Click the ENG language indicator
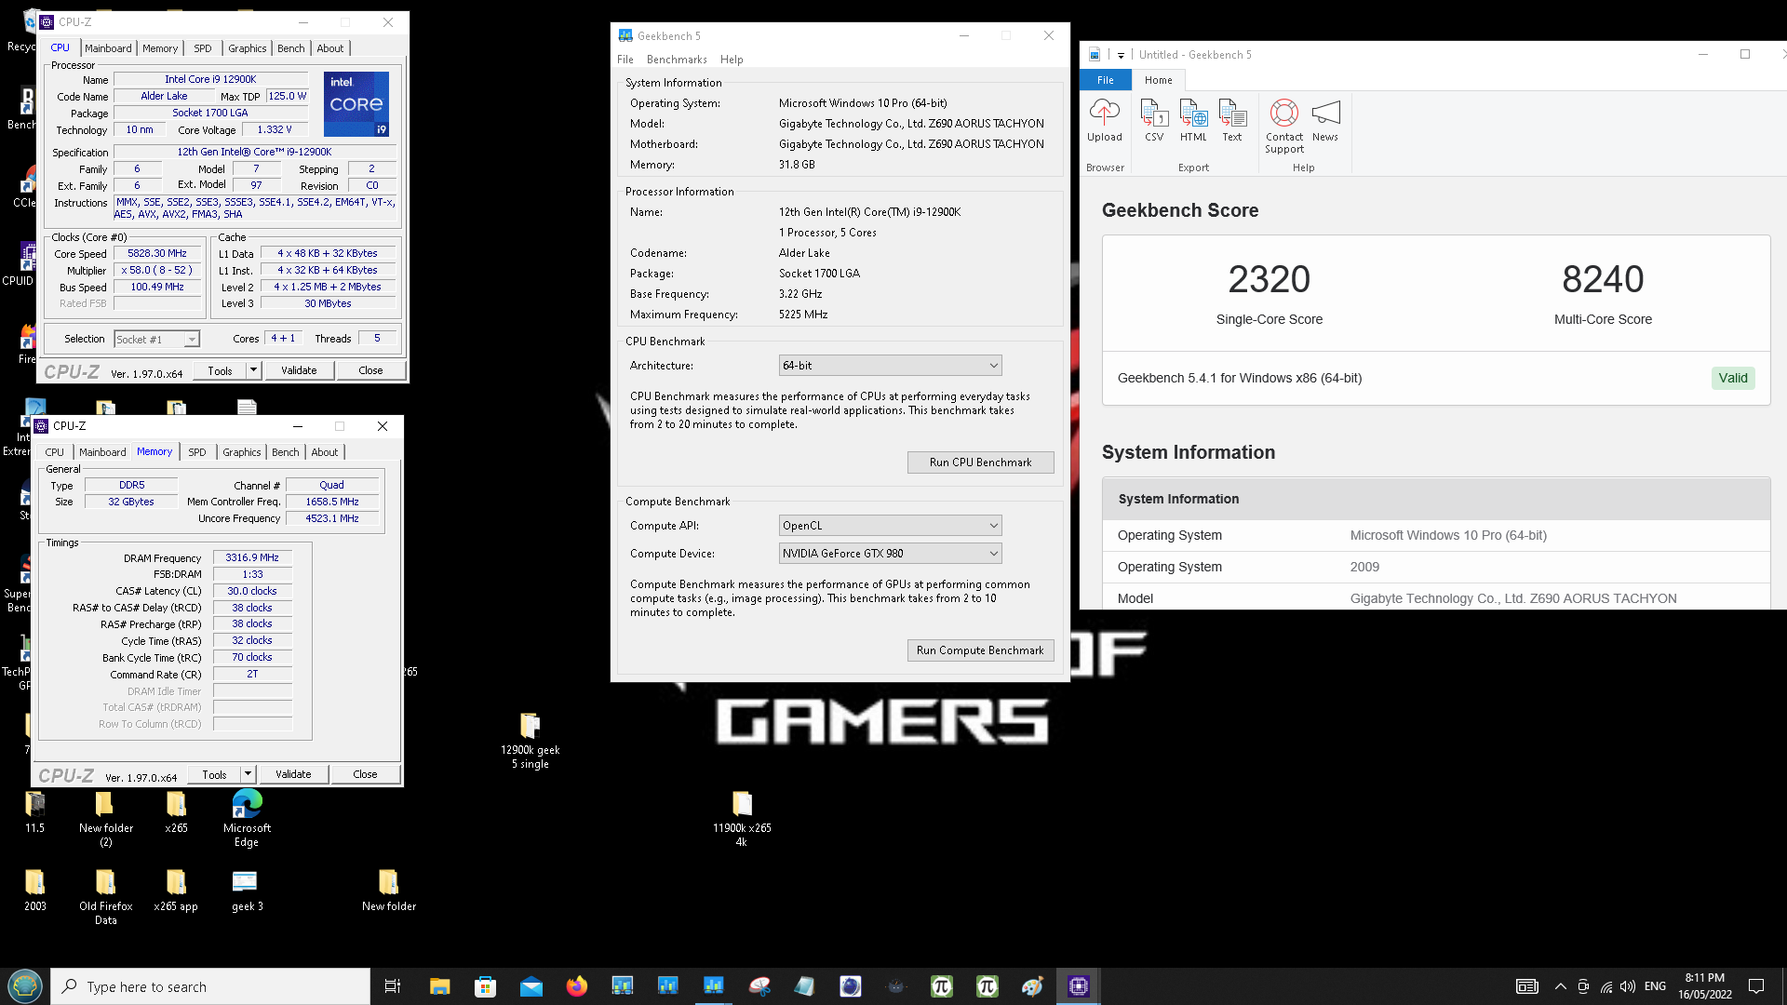Image resolution: width=1787 pixels, height=1005 pixels. pos(1656,986)
